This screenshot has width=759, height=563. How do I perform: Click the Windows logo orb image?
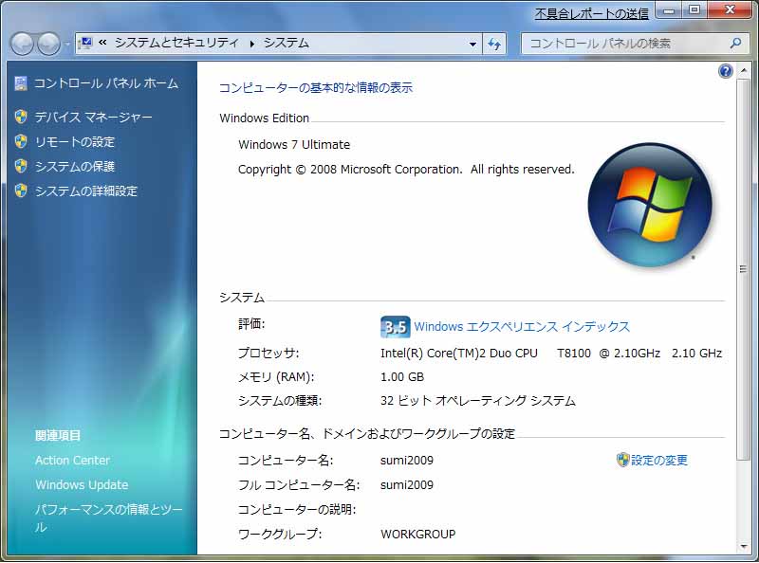pyautogui.click(x=650, y=205)
